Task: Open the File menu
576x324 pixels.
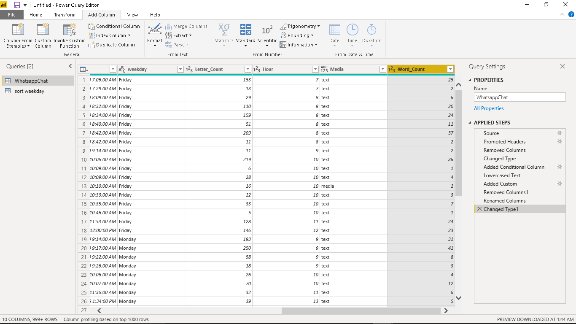Action: point(12,15)
